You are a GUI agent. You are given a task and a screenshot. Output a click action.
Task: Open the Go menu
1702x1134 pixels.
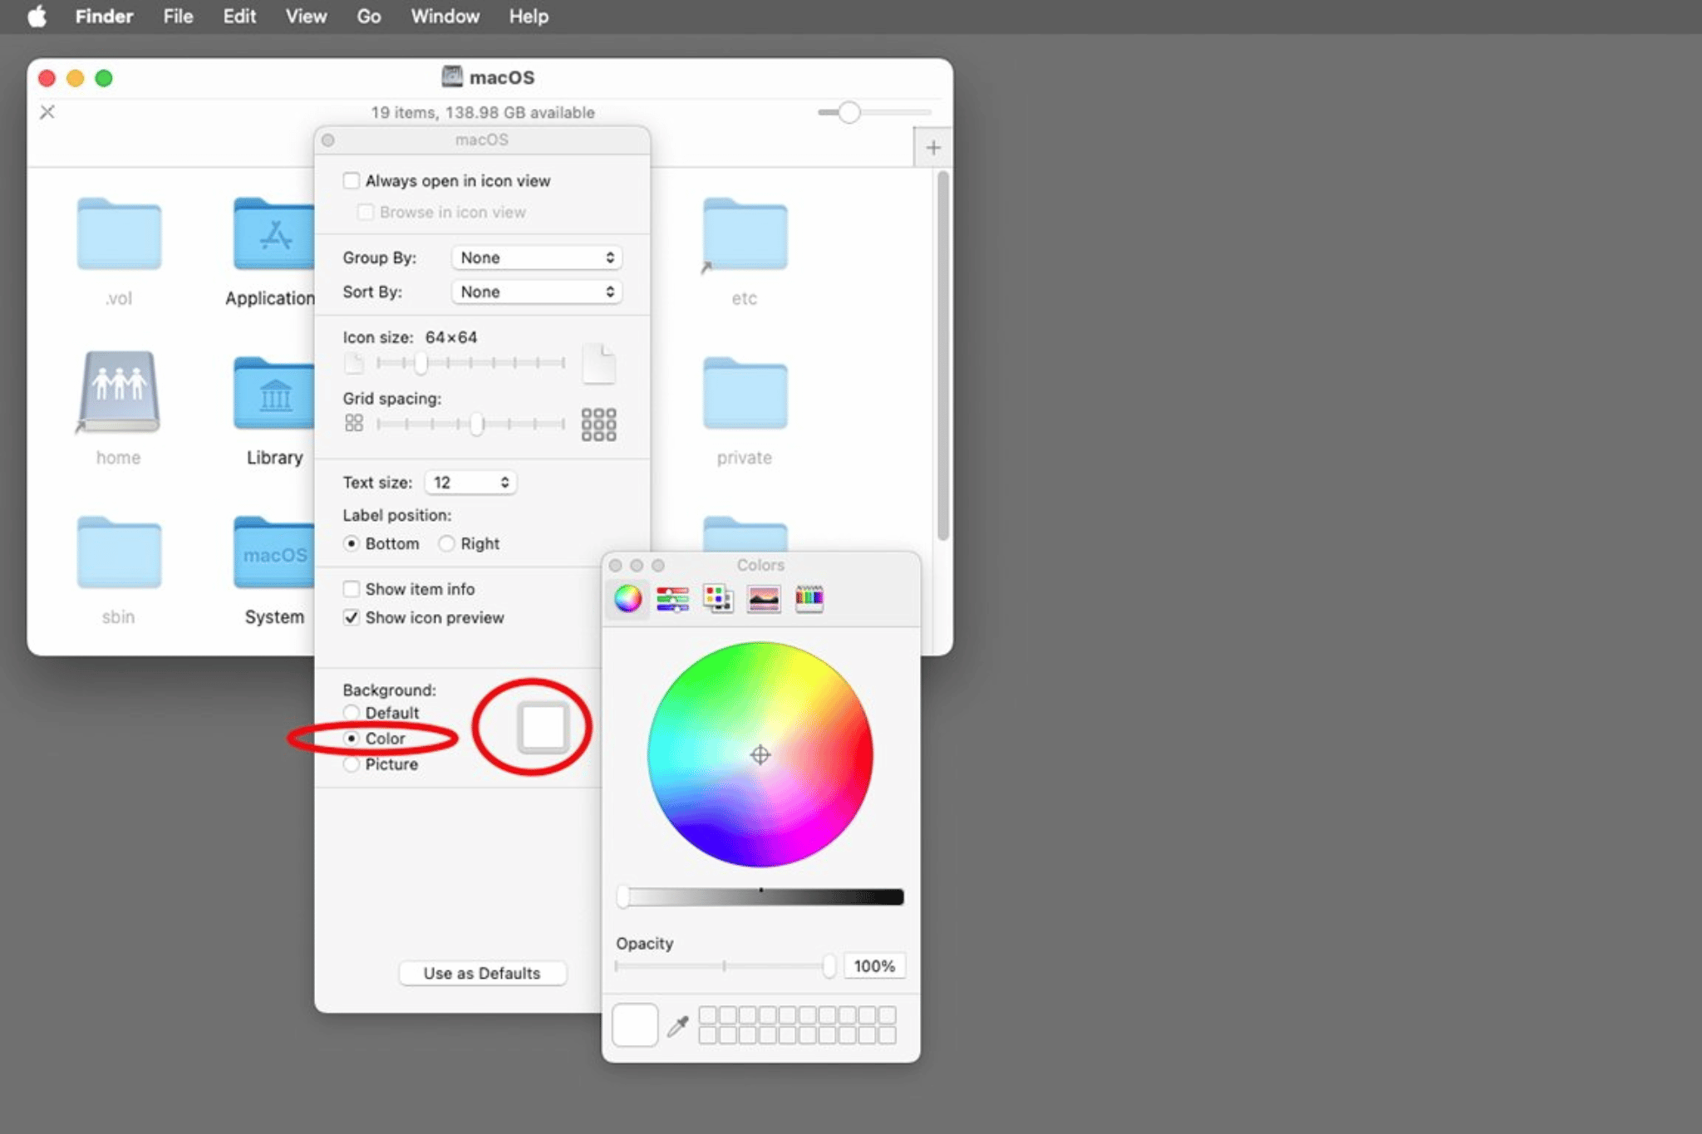click(368, 16)
